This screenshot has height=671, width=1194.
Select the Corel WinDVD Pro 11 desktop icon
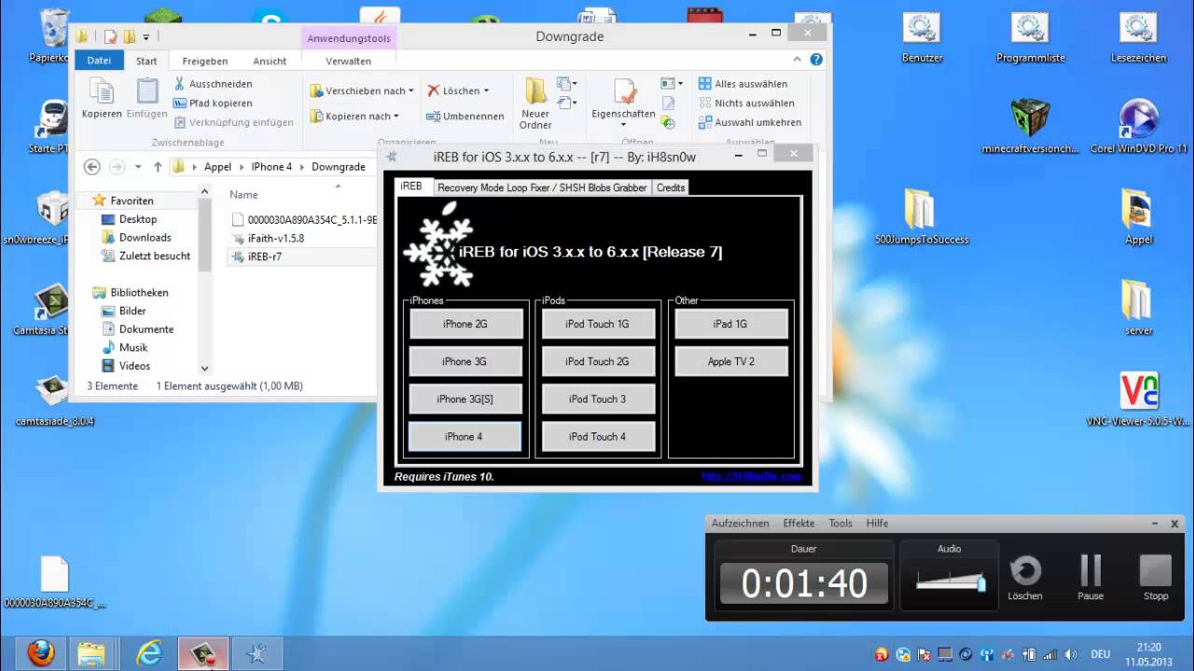(x=1138, y=126)
